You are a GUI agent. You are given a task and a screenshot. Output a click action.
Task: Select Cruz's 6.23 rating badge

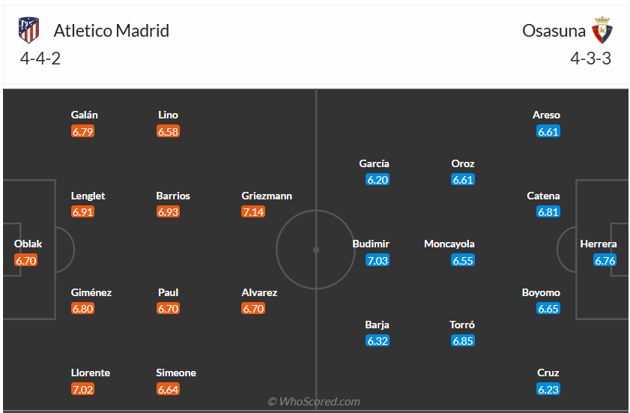click(x=548, y=389)
